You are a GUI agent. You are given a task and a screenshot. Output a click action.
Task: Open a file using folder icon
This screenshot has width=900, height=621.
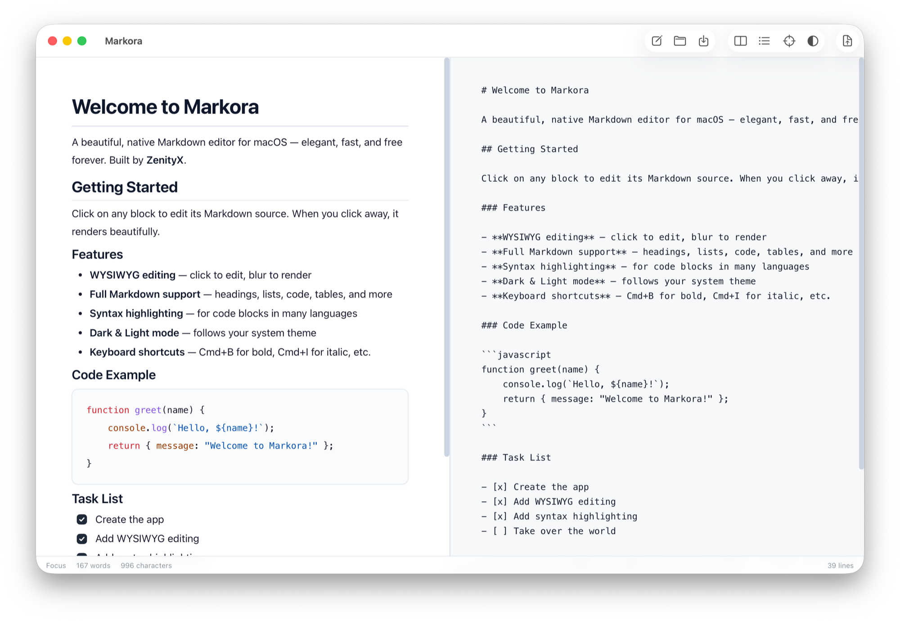click(680, 41)
